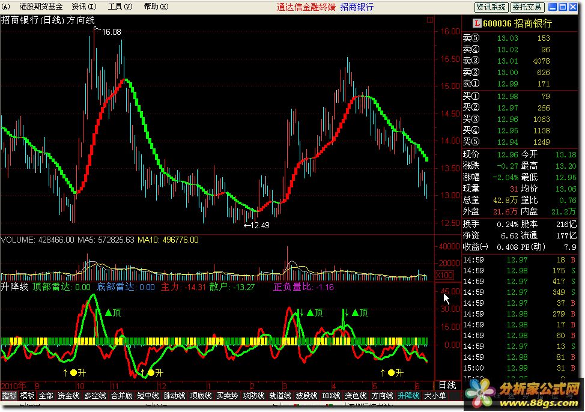
Task: Open the 港股期货基金 menu
Action: (x=41, y=7)
